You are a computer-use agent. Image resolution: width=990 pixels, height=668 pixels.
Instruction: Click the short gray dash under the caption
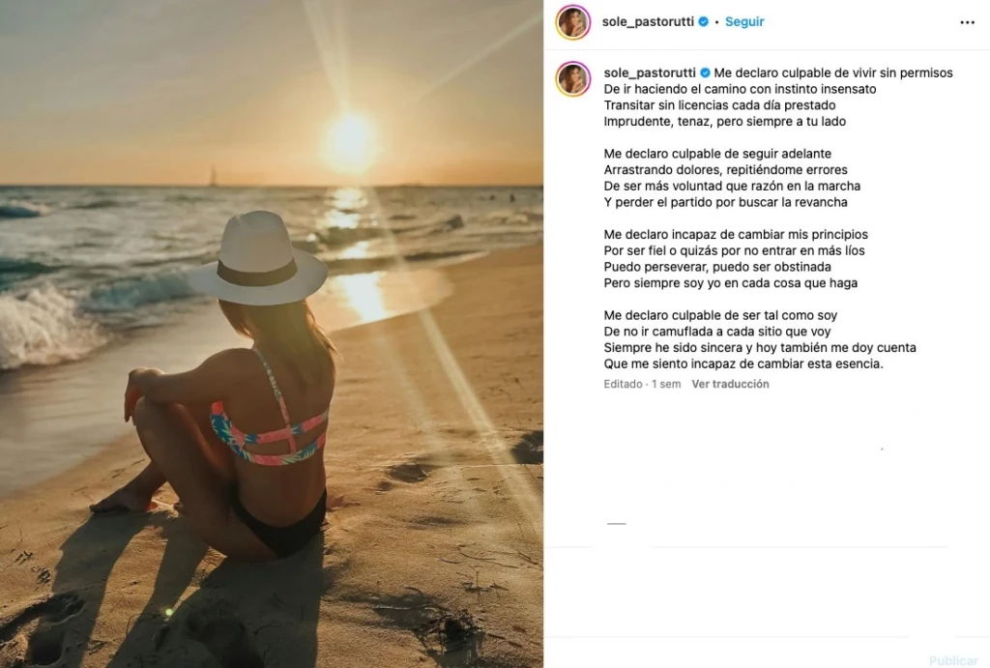(616, 523)
